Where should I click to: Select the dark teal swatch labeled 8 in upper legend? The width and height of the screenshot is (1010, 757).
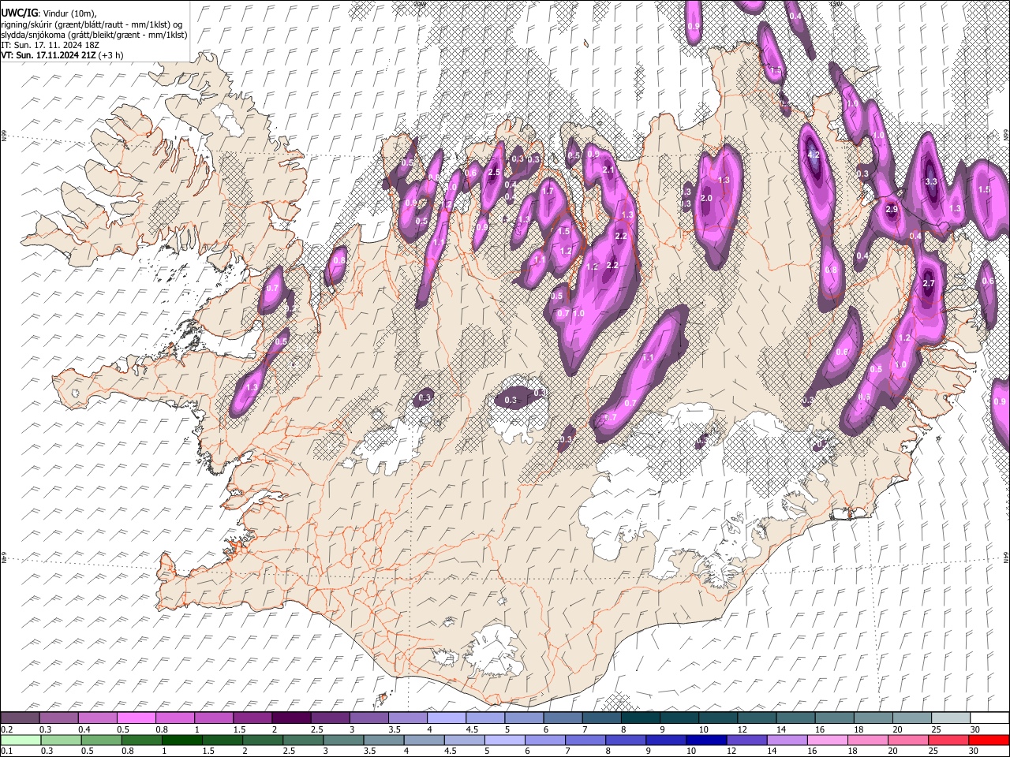pyautogui.click(x=640, y=718)
